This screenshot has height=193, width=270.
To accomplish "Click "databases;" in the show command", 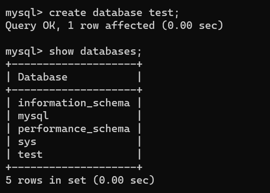I will pyautogui.click(x=111, y=51).
